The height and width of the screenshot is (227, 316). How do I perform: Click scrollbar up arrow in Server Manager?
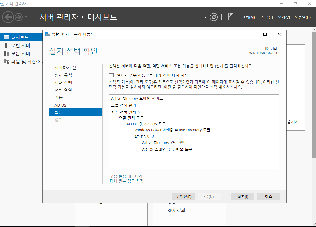(314, 30)
